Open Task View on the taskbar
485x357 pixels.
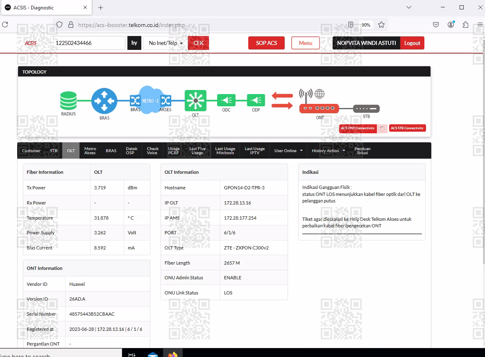click(x=132, y=355)
